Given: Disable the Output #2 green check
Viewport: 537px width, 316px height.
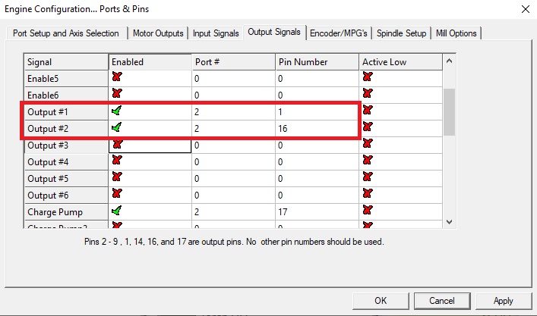Looking at the screenshot, I should pos(116,127).
